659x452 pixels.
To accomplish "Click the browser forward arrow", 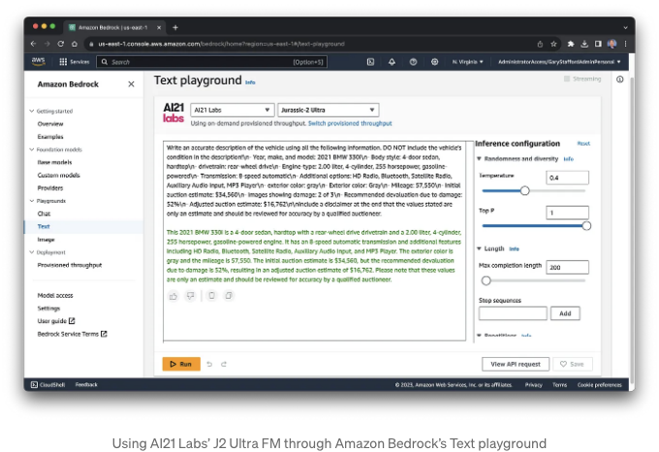I will click(x=47, y=44).
